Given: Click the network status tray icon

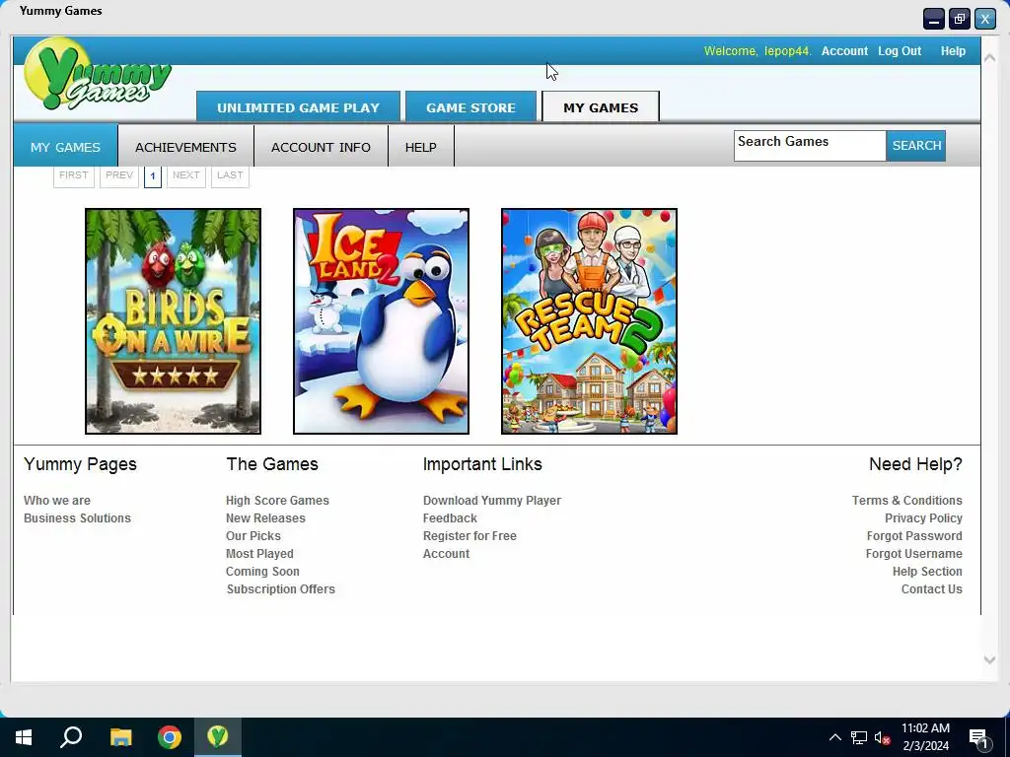Looking at the screenshot, I should coord(859,737).
